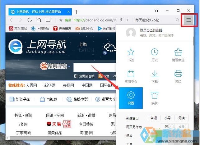This screenshot has width=200, height=145.
Task: Open 天猫 site link
Action: (54, 124)
